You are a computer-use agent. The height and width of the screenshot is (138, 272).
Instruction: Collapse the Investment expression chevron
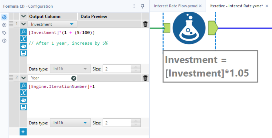pos(23,24)
